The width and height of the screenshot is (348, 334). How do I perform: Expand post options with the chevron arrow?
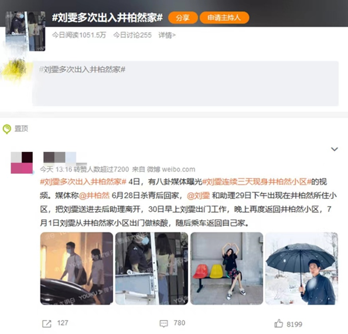coord(335,149)
